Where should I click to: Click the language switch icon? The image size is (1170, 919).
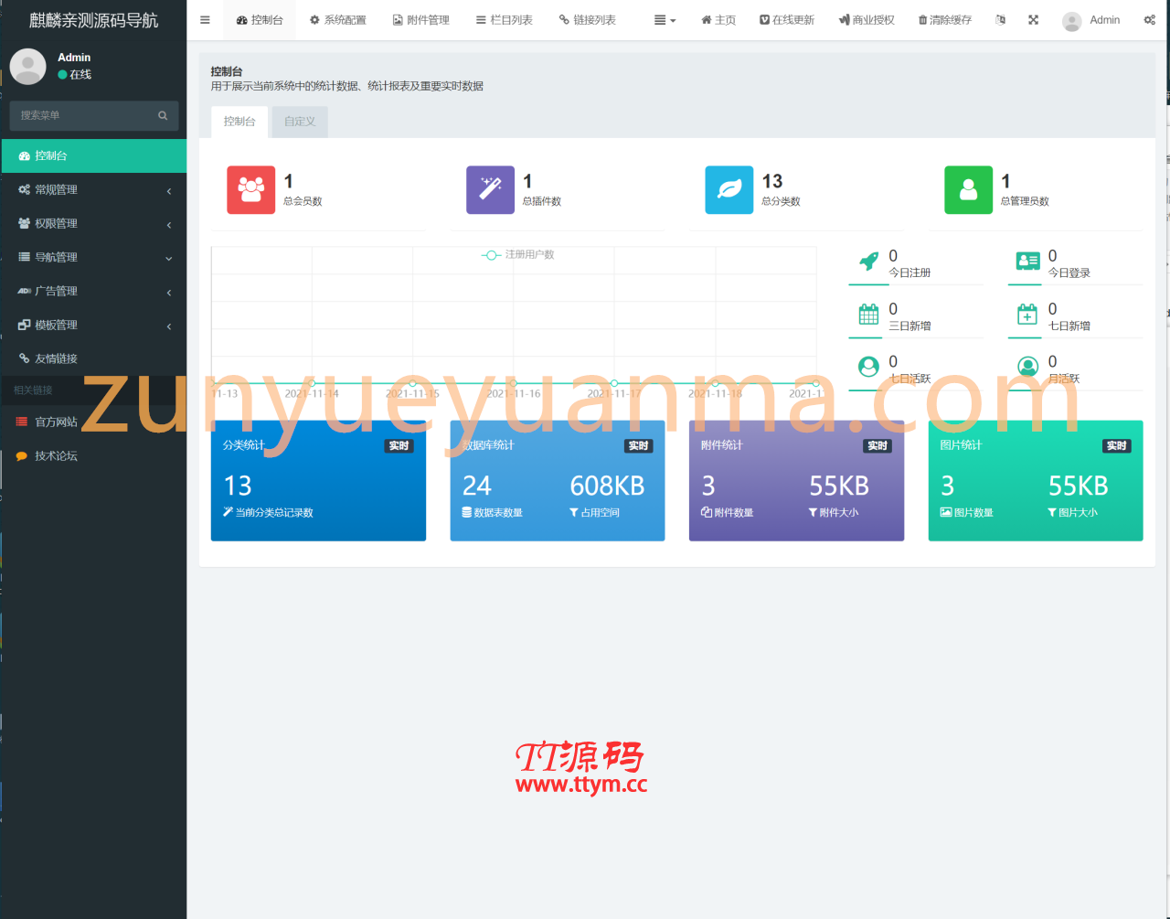[1001, 20]
